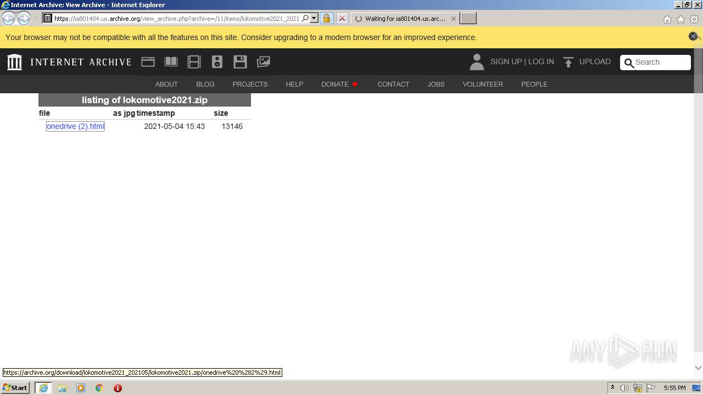This screenshot has width=703, height=395.
Task: Open the Images picture icon
Action: click(x=264, y=62)
